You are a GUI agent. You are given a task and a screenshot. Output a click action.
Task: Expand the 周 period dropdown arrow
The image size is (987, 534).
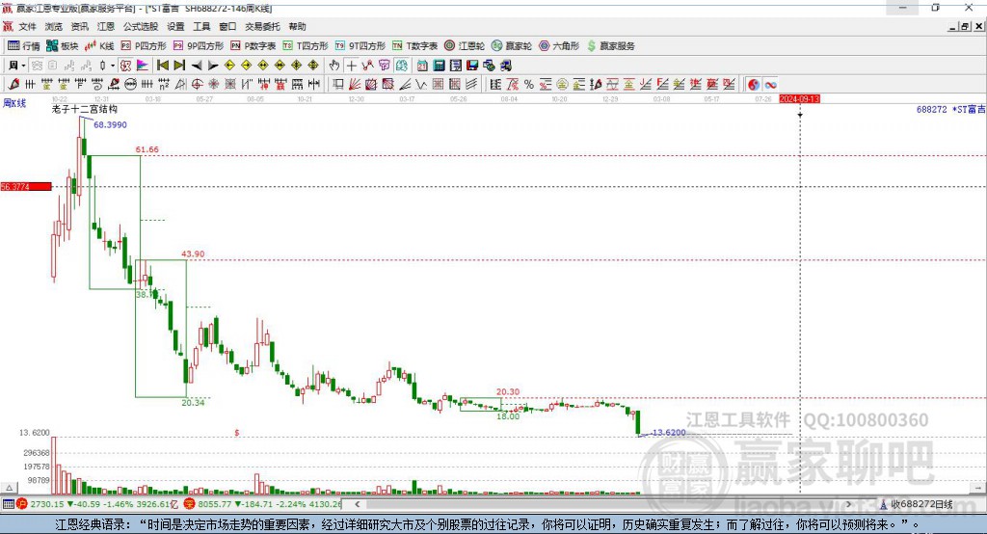pyautogui.click(x=23, y=66)
